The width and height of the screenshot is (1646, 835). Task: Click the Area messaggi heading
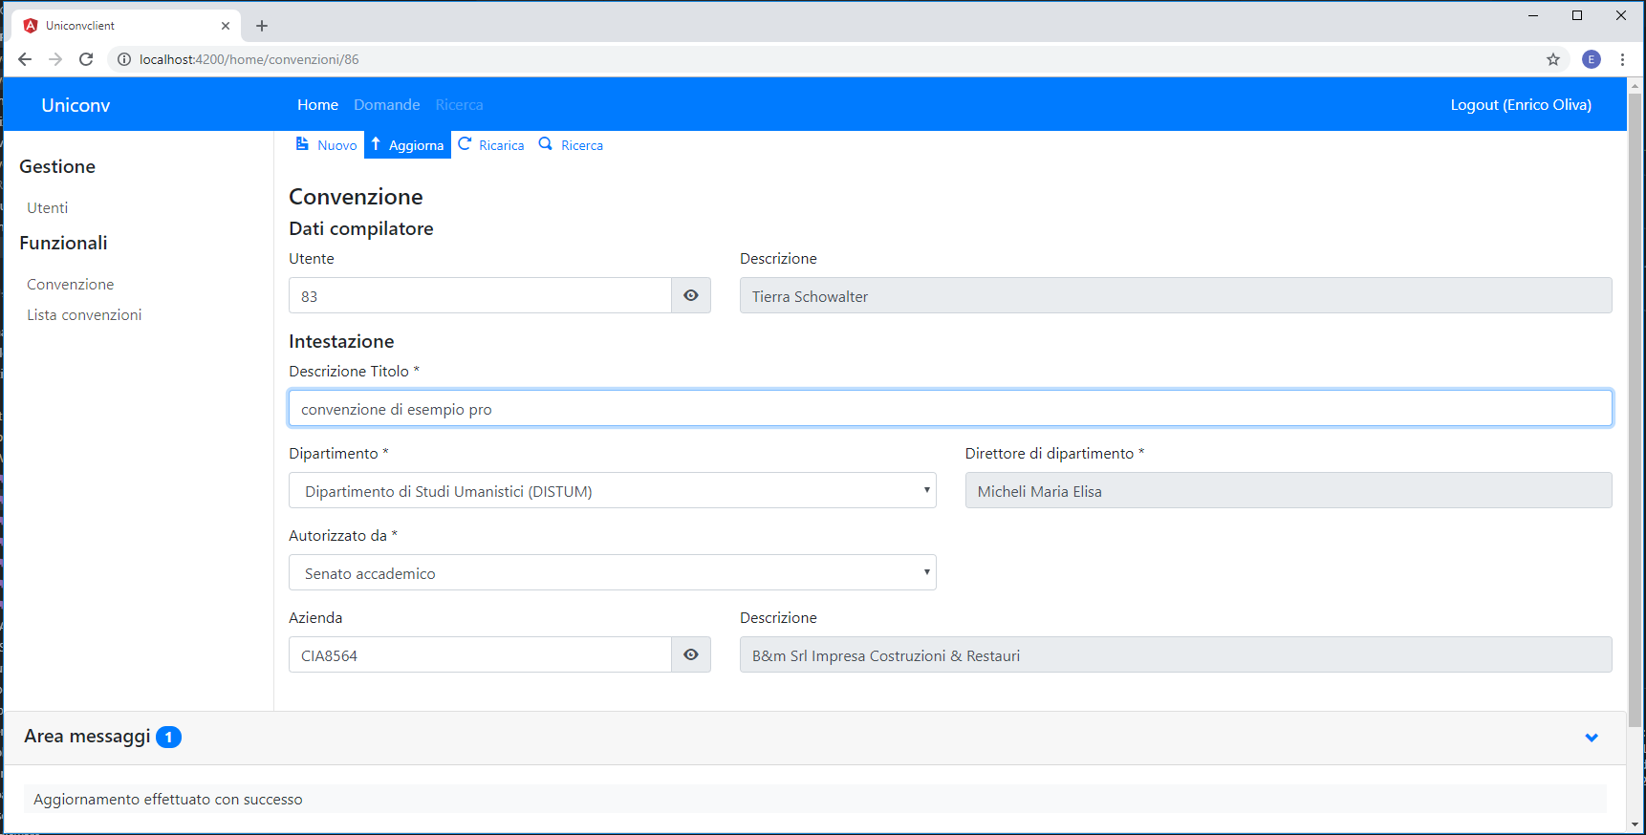87,737
